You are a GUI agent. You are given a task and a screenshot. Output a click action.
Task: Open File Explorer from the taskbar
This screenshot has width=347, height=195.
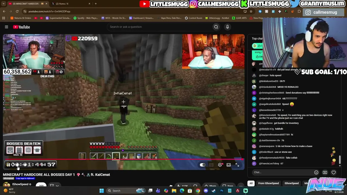[174, 191]
